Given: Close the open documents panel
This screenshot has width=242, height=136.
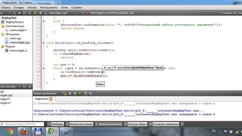Looking at the screenshot, I should click(x=30, y=87).
